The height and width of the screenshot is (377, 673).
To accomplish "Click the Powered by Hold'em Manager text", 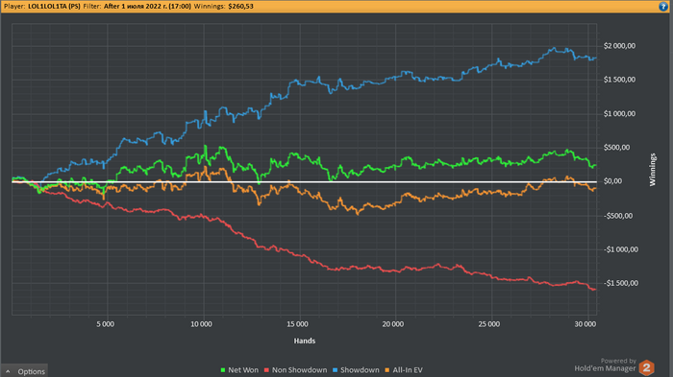I will point(605,365).
